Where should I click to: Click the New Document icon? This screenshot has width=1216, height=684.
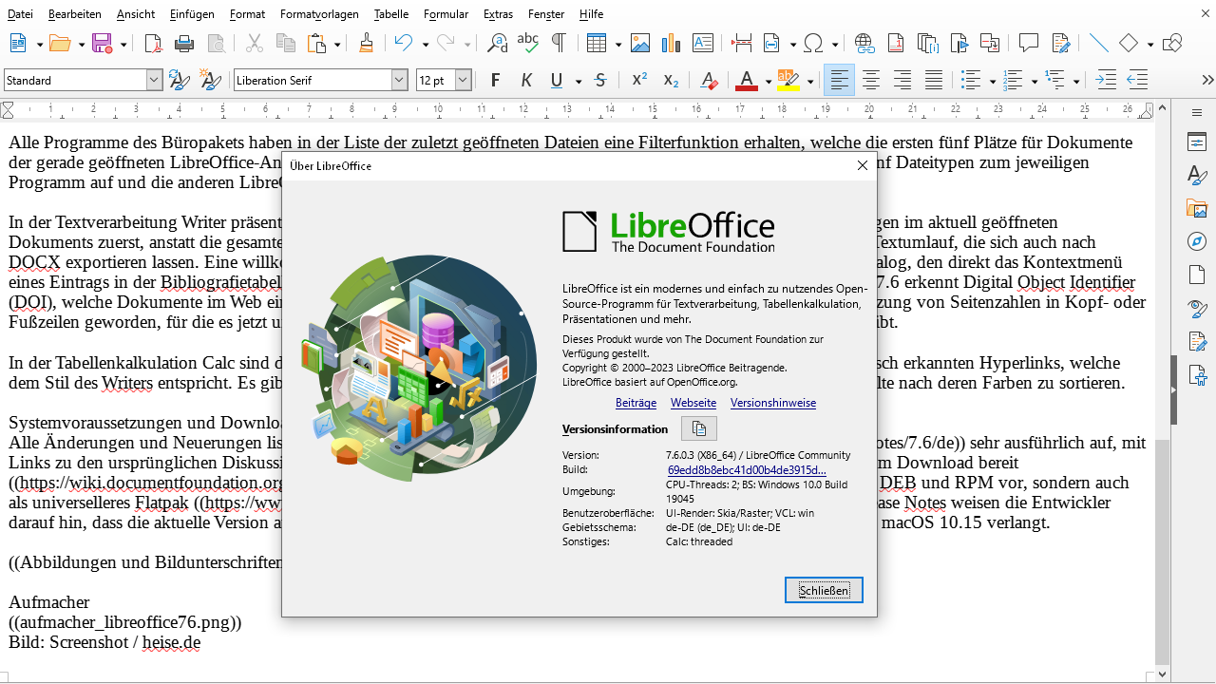coord(17,43)
